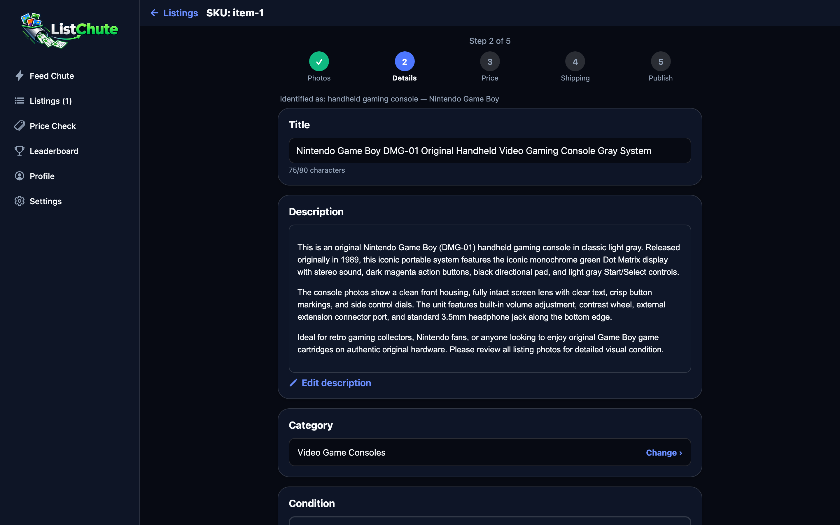The width and height of the screenshot is (840, 525).
Task: Click the Photos step label
Action: (x=319, y=78)
